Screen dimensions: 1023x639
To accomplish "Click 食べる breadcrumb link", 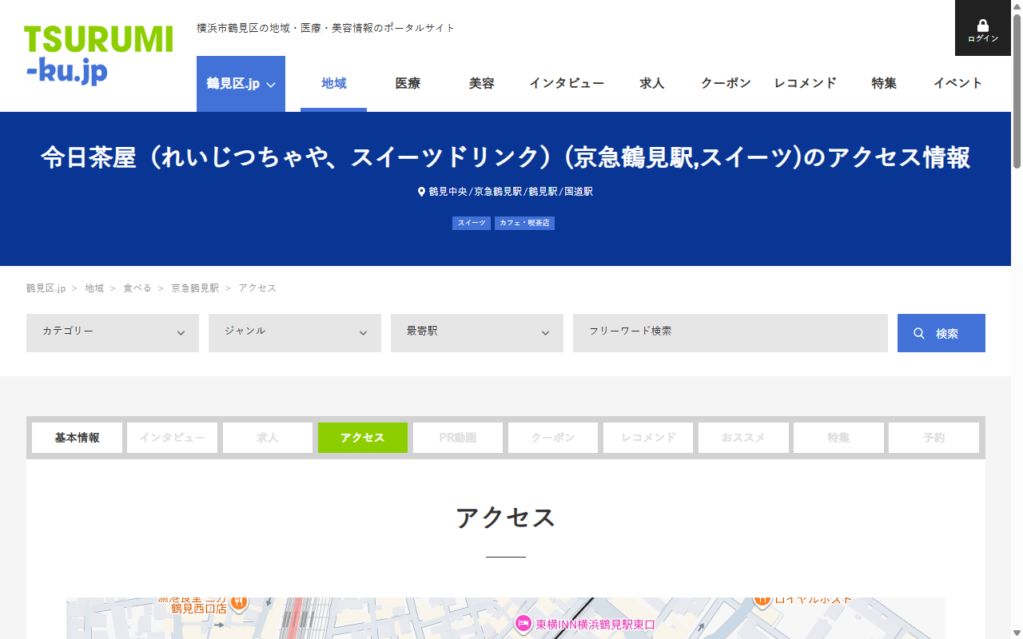I will [137, 288].
